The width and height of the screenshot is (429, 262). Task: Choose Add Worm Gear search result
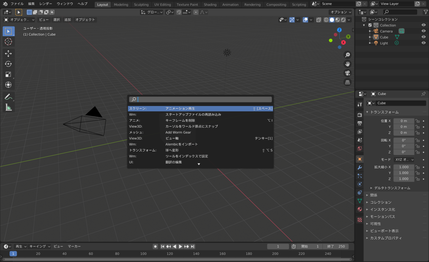(201, 133)
